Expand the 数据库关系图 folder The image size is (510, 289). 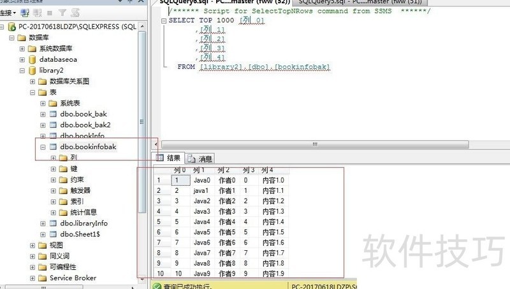pyautogui.click(x=33, y=81)
